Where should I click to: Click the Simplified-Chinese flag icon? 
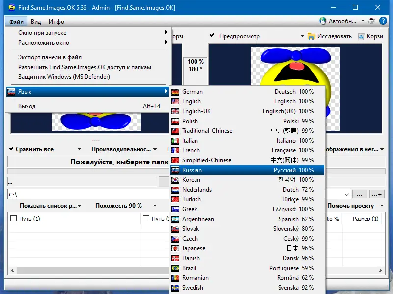point(175,160)
